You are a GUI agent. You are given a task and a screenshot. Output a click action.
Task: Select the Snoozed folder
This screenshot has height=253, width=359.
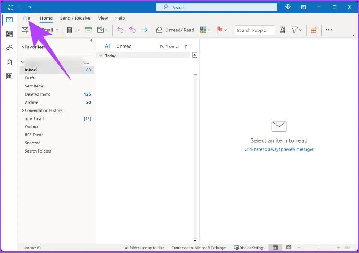tap(57, 143)
